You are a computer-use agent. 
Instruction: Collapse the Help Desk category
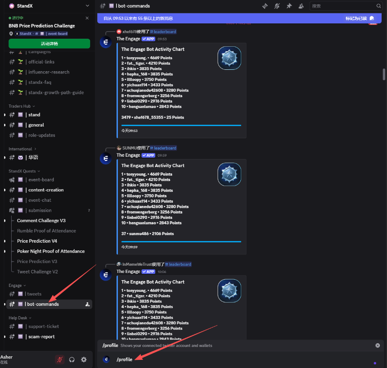pyautogui.click(x=20, y=318)
